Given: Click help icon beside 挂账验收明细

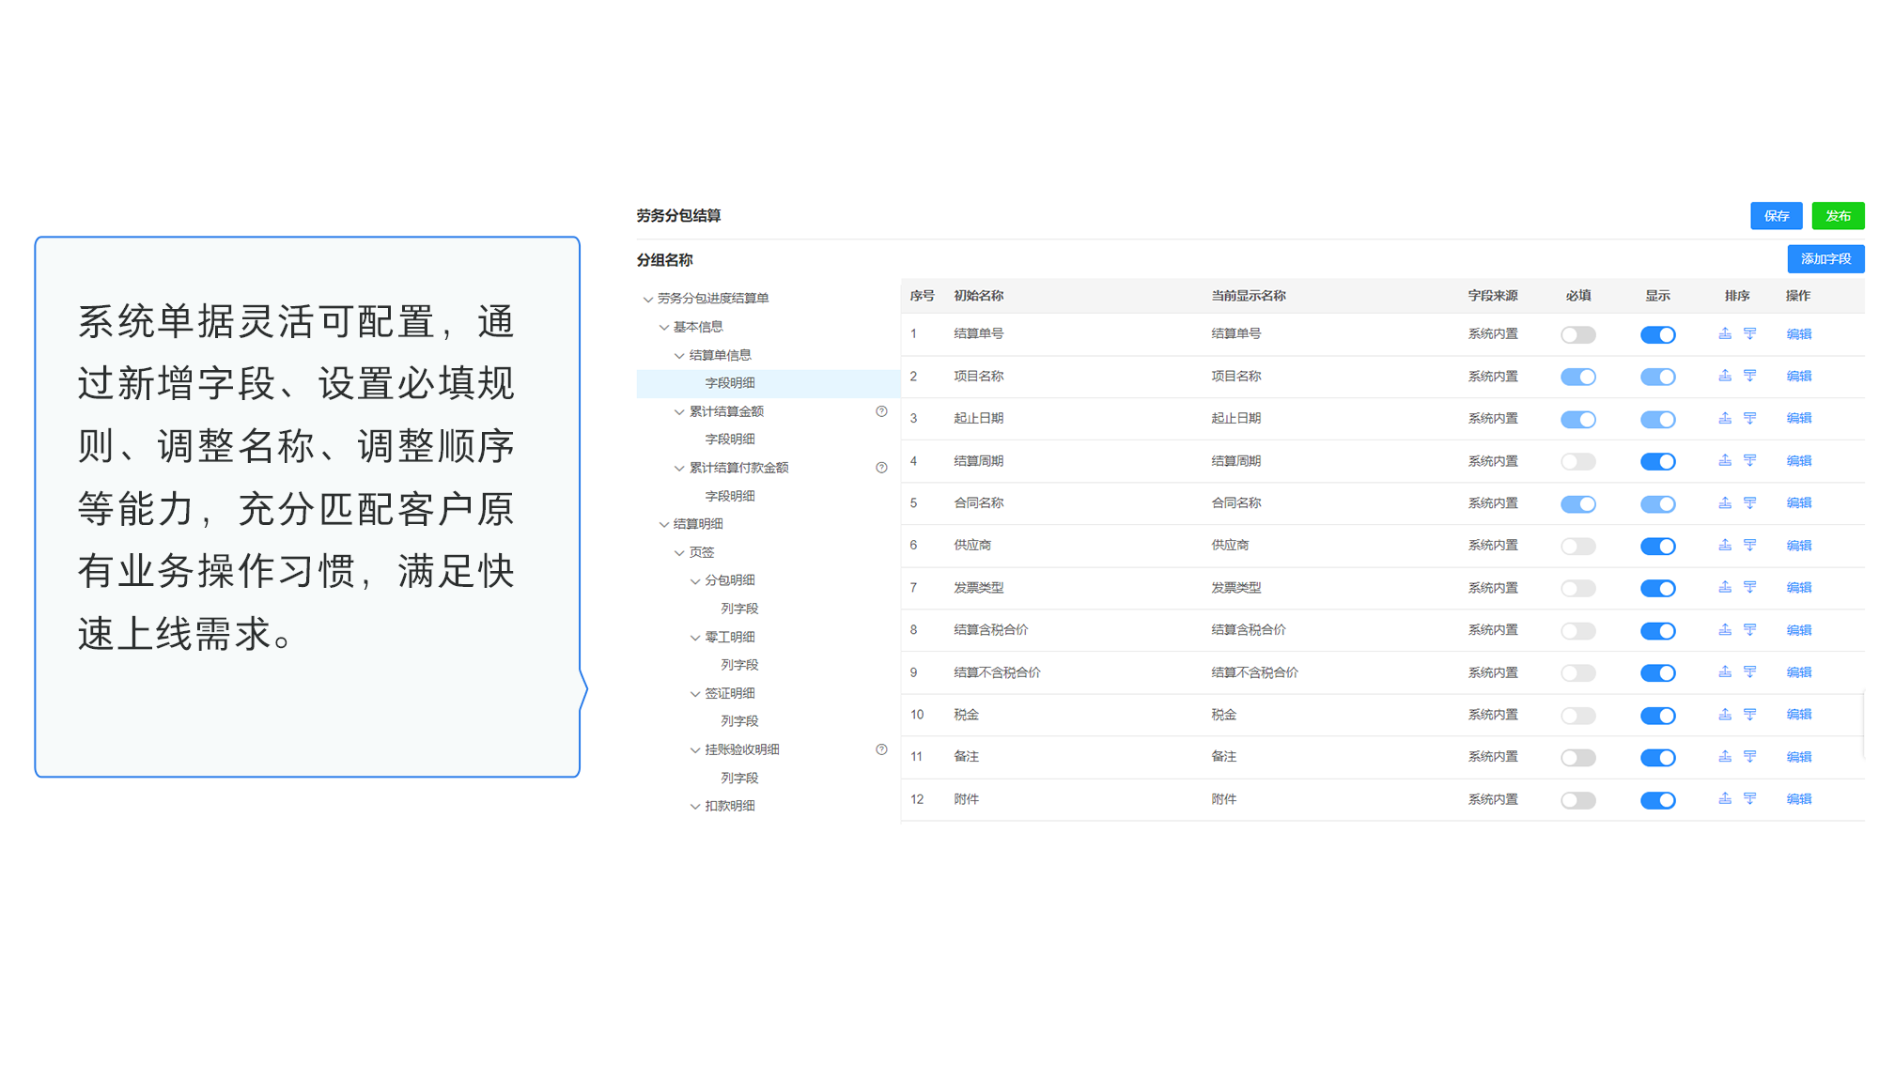Looking at the screenshot, I should [881, 749].
